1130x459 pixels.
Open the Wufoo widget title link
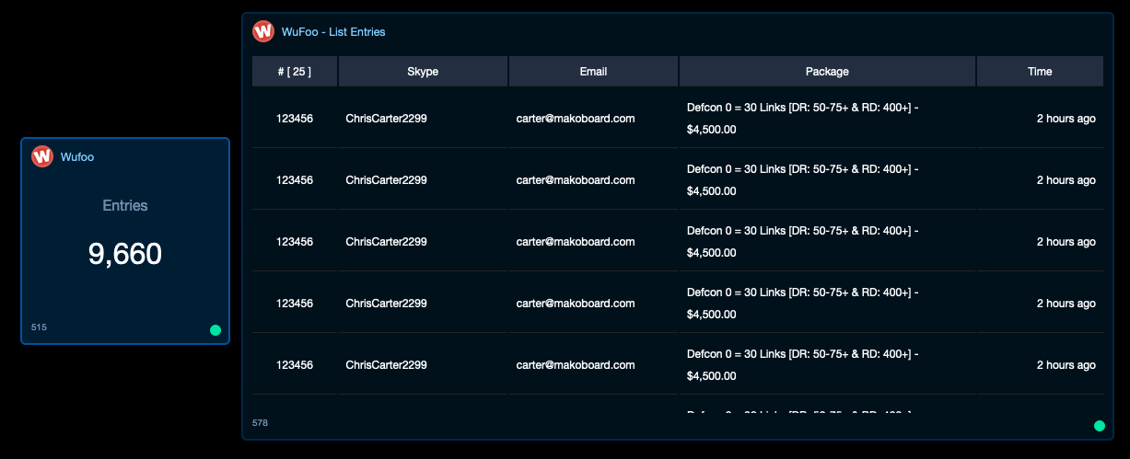pos(77,157)
